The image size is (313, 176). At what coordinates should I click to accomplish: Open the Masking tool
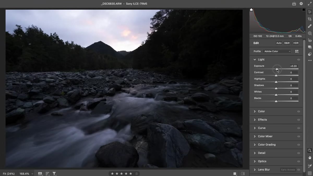[x=310, y=33]
